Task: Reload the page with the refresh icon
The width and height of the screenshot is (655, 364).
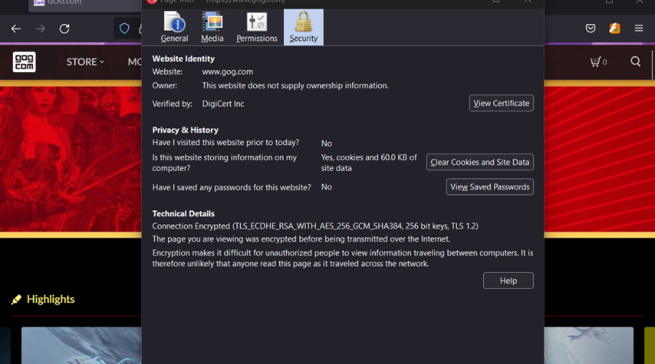Action: [64, 29]
